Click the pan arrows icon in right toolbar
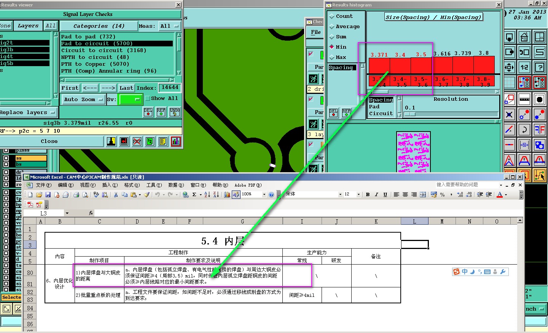Image resolution: width=548 pixels, height=333 pixels. (509, 67)
